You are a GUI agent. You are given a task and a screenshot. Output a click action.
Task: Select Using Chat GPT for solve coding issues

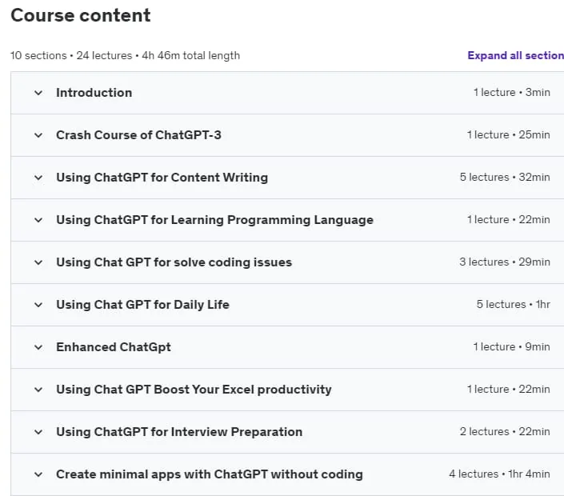point(174,262)
